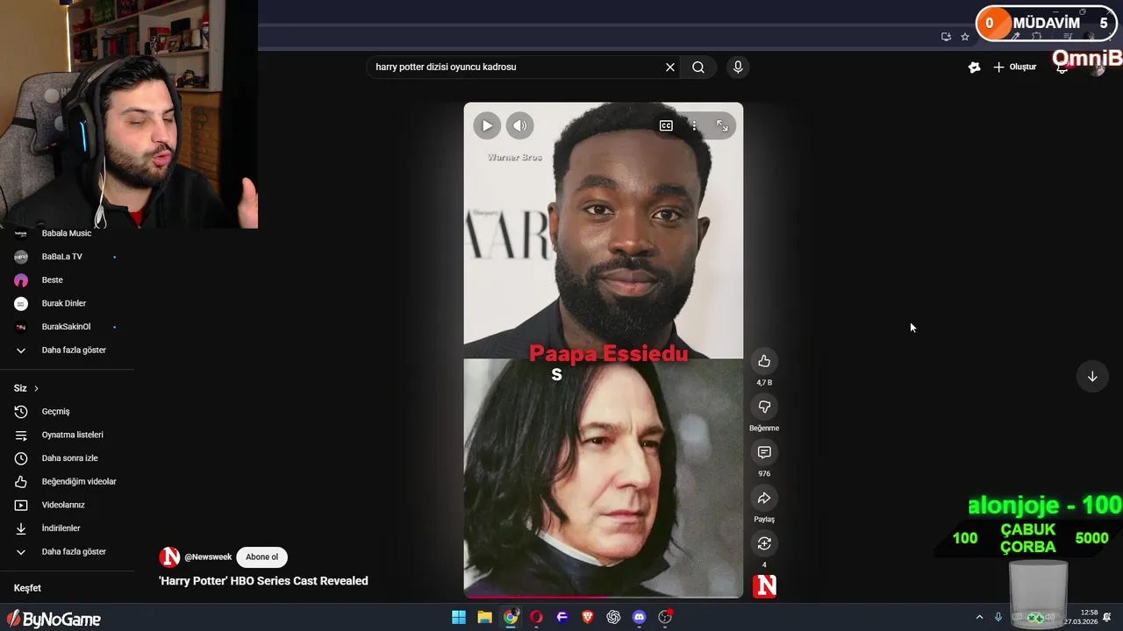Expand the Siz section chevron
The height and width of the screenshot is (631, 1123).
pyautogui.click(x=36, y=388)
